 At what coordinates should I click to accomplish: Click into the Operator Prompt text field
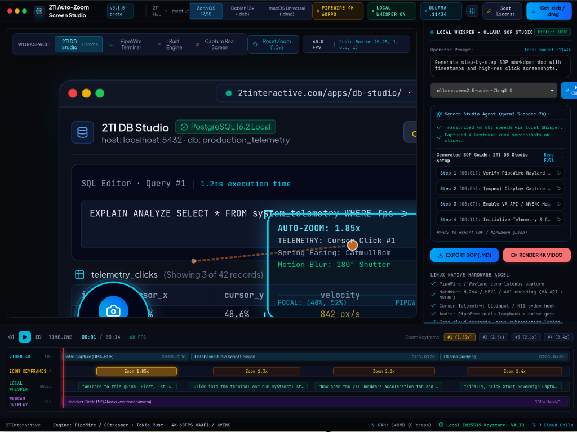pos(500,66)
